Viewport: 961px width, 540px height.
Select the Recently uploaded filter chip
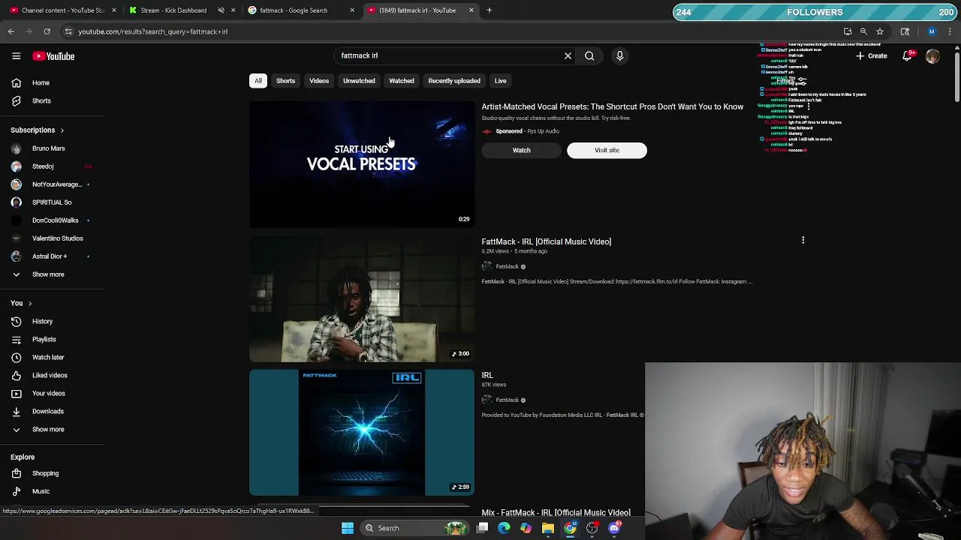454,81
